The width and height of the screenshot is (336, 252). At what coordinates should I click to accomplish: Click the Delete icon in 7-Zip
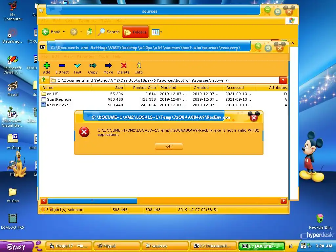point(124,68)
